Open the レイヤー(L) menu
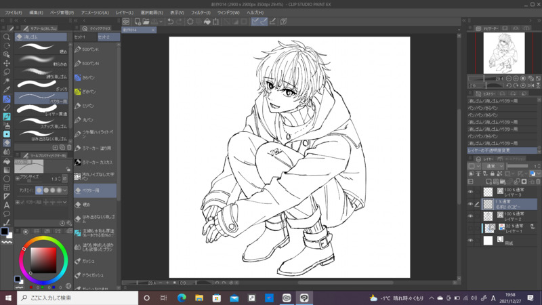 click(125, 12)
